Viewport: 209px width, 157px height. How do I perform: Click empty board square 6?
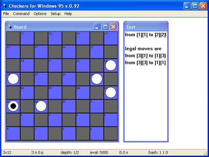coord(83,120)
